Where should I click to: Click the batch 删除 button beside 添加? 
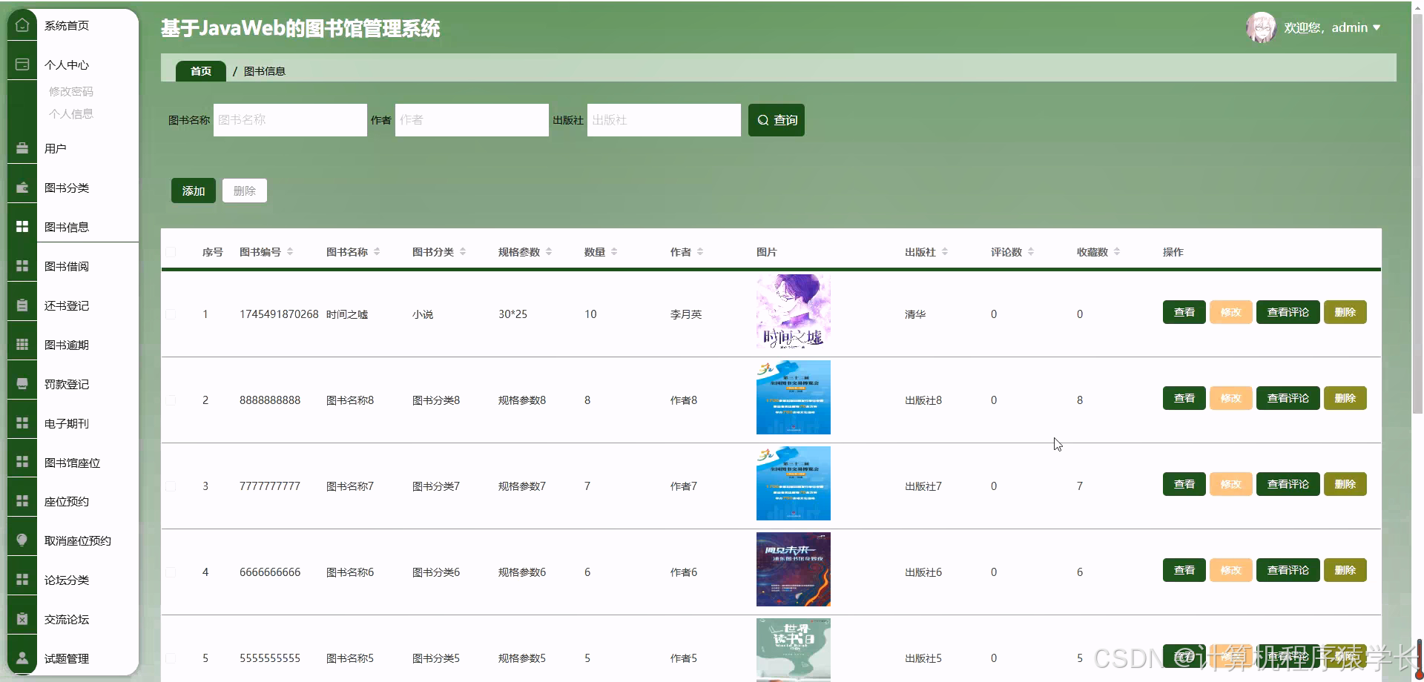coord(245,191)
